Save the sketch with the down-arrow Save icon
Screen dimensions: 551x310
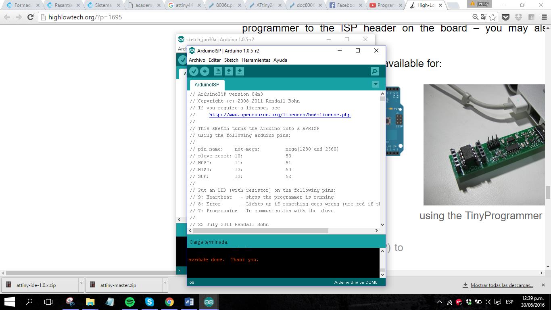pyautogui.click(x=240, y=71)
